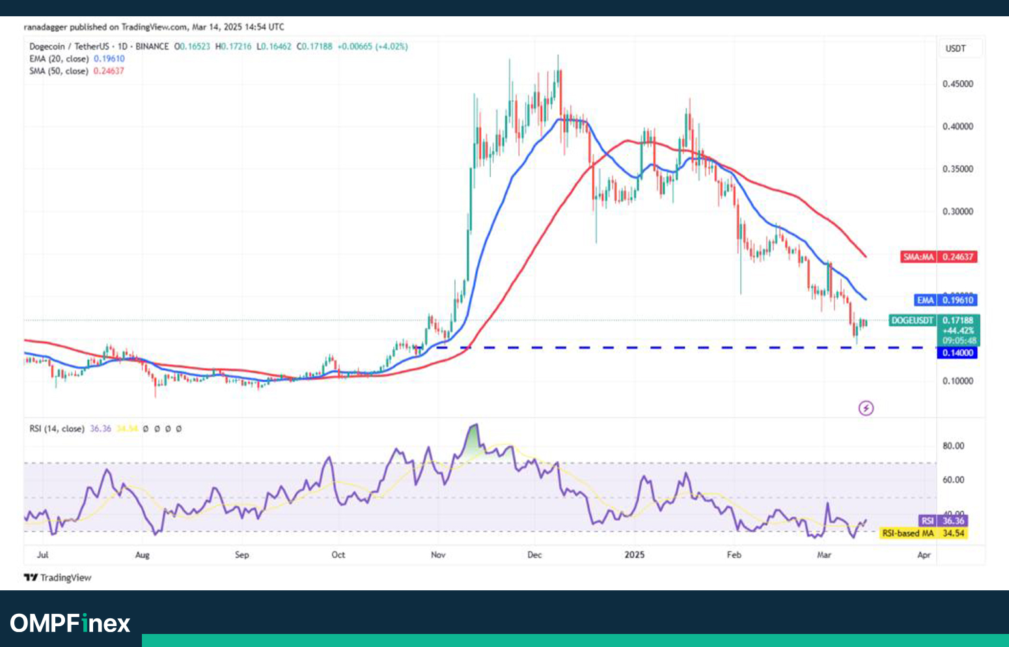The width and height of the screenshot is (1009, 647).
Task: Click the 60.00 RSI axis value
Action: [953, 480]
